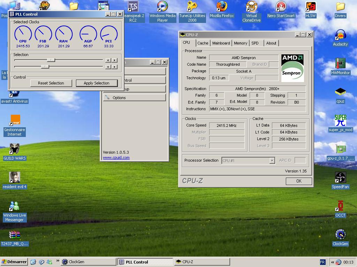Switch to the Mainboard tab in CPU-Z
The image size is (357, 267).
pos(221,43)
